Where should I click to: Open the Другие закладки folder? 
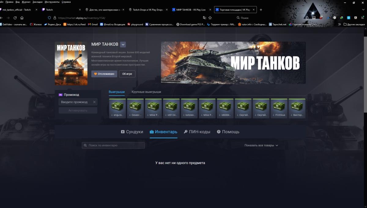point(354,24)
